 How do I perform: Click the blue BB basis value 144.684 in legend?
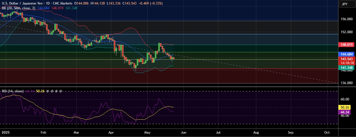pos(43,8)
